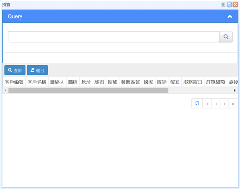Image resolution: width=240 pixels, height=189 pixels.
Task: Click the scrollbar left arrow
Action: [6, 90]
